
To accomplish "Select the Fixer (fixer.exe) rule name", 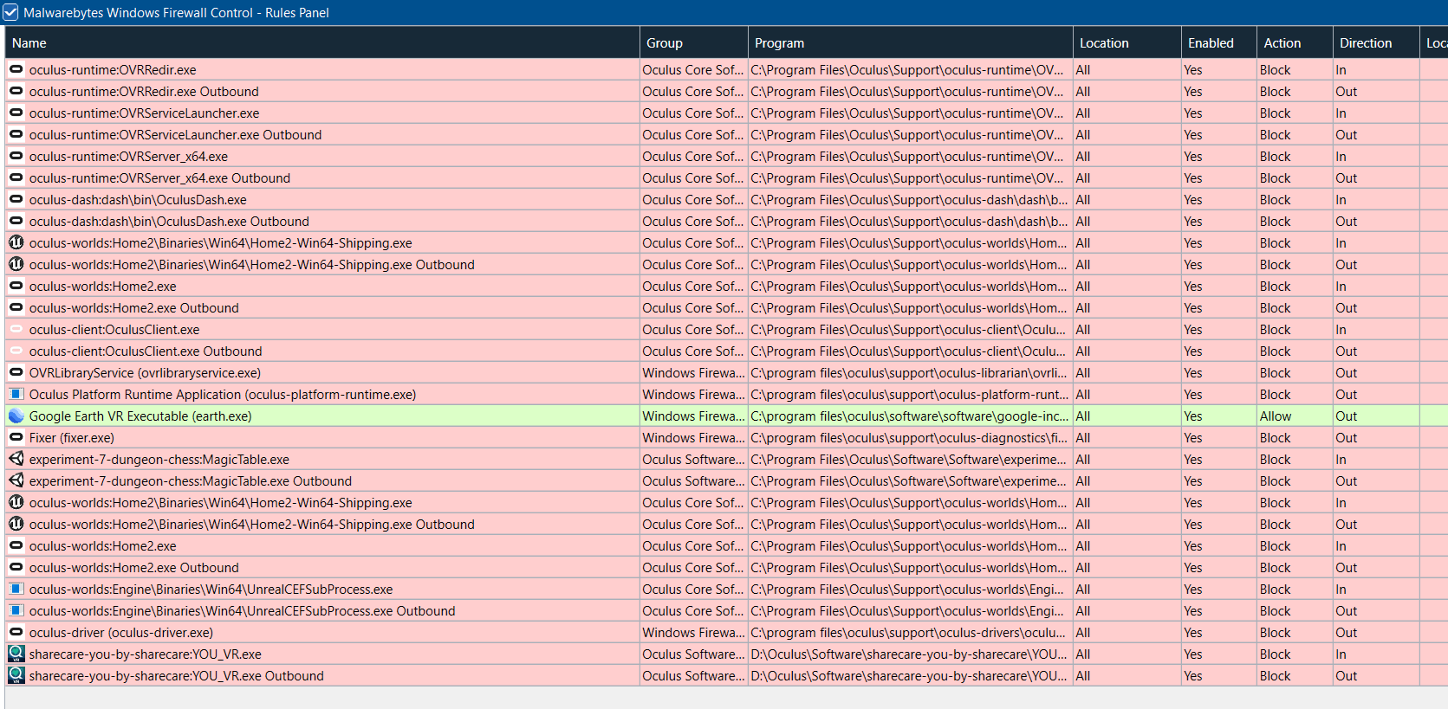I will point(72,438).
